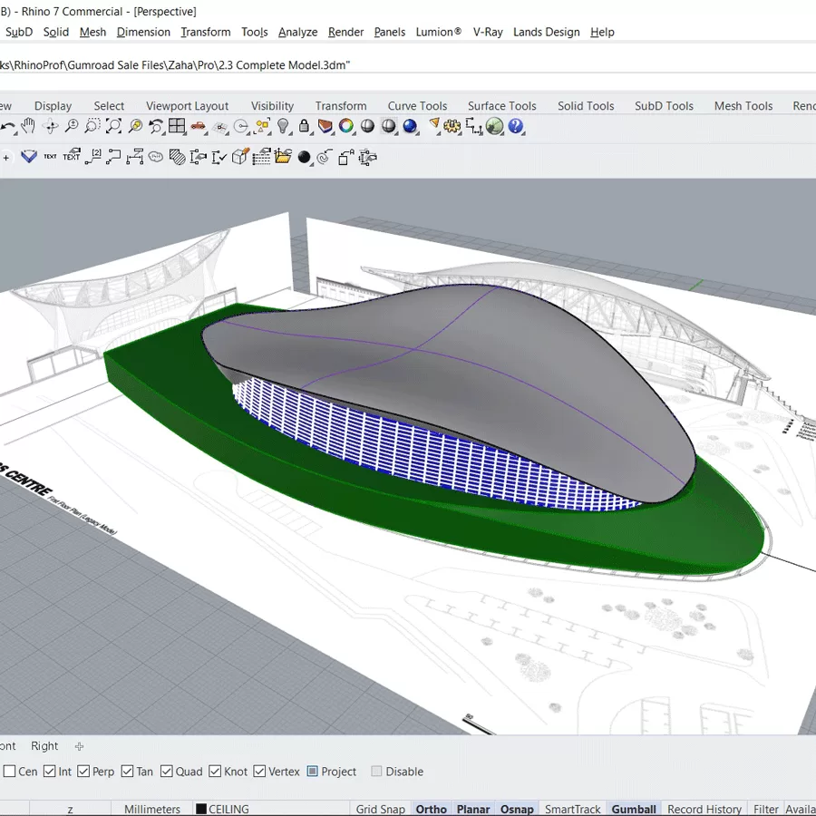Open the Panels menu
The width and height of the screenshot is (816, 816).
(x=389, y=32)
